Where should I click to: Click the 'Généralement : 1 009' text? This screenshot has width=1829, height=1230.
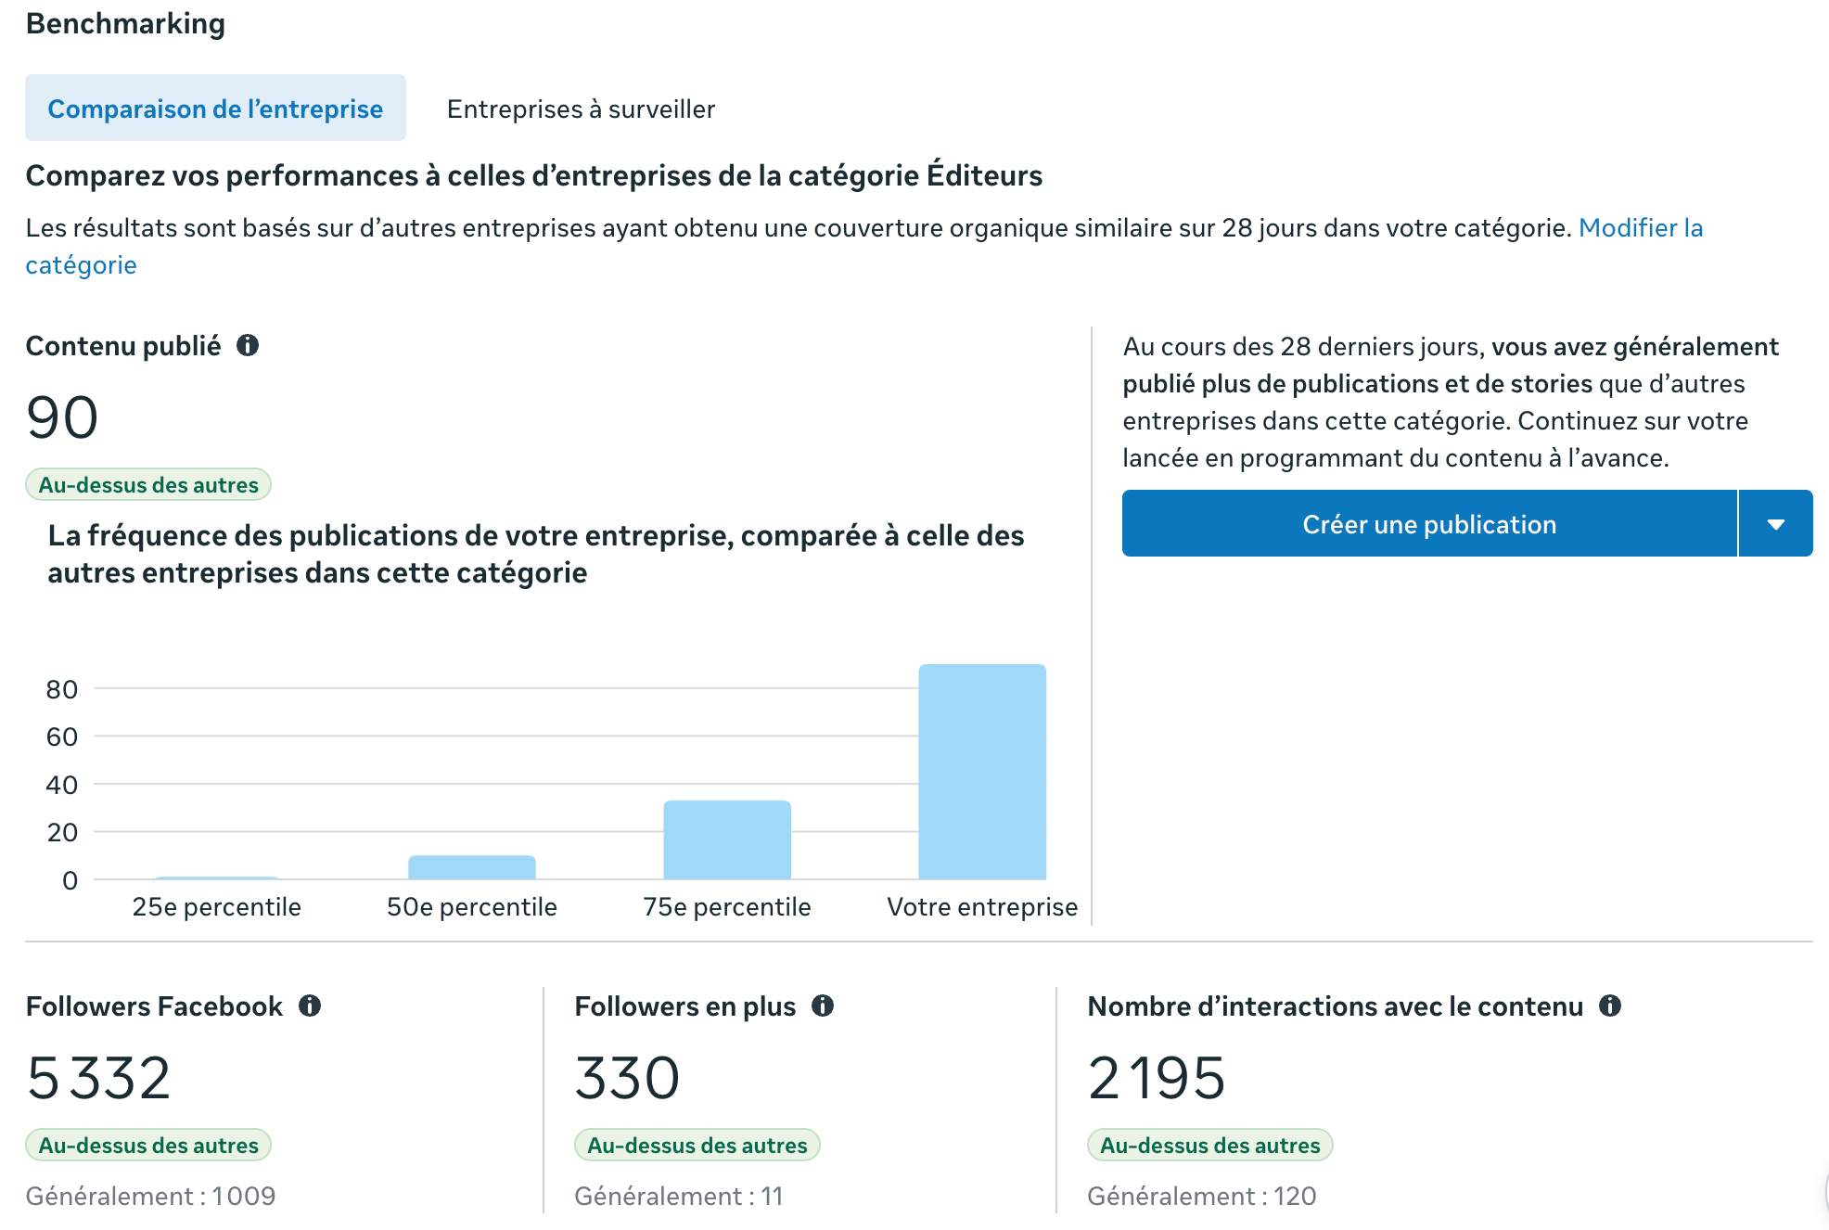151,1196
